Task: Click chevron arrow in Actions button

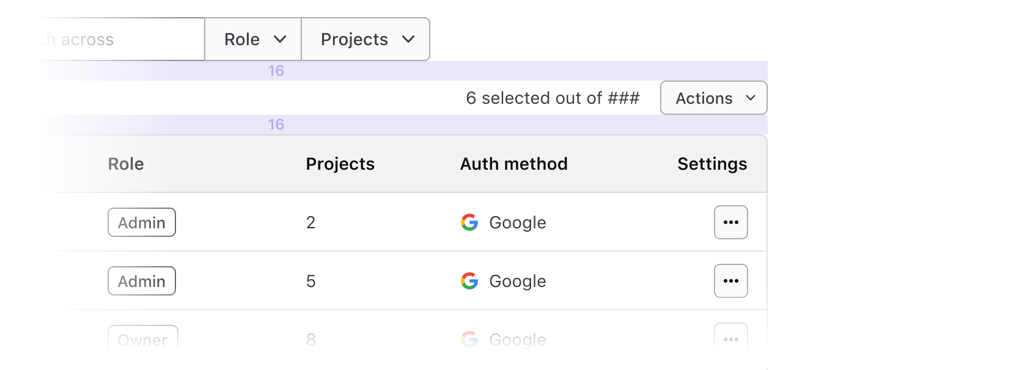Action: click(x=751, y=98)
